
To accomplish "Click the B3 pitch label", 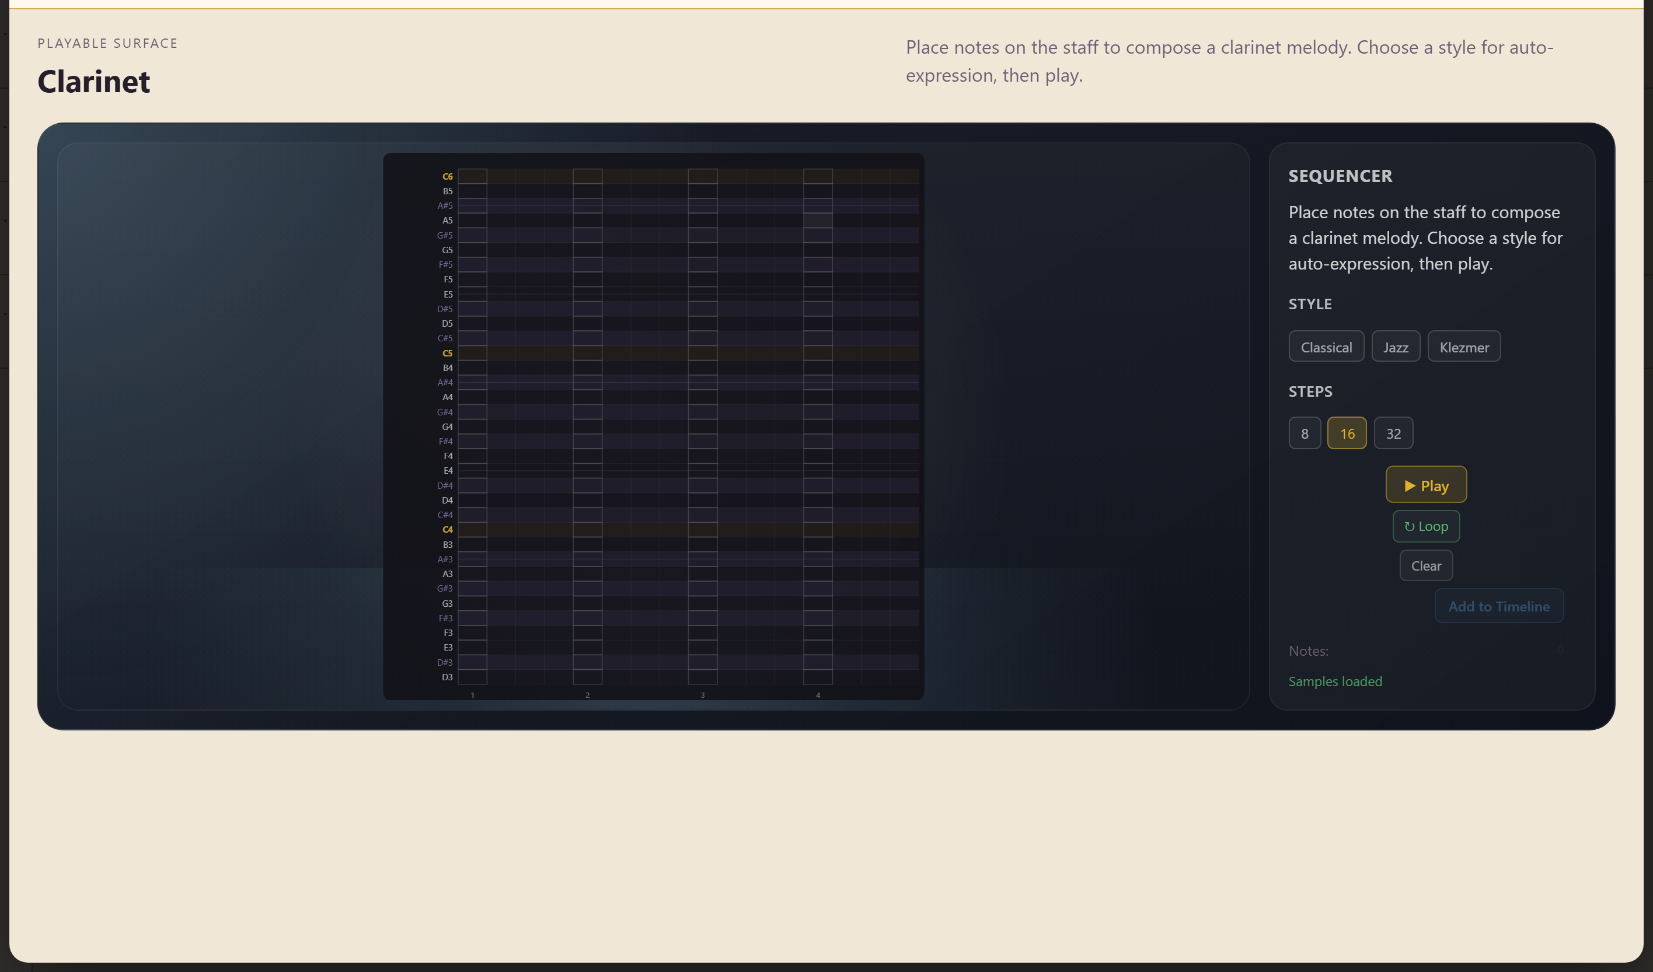I will coord(447,544).
